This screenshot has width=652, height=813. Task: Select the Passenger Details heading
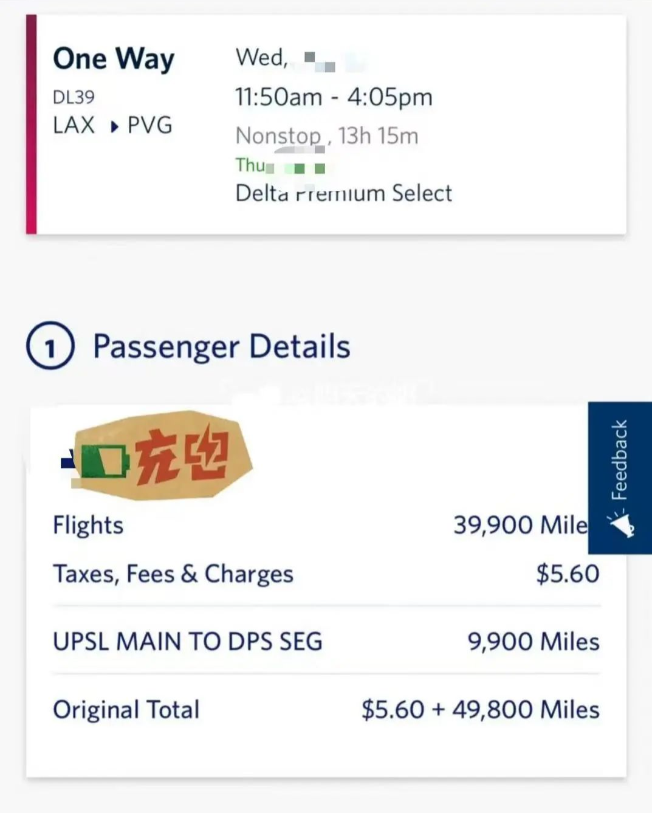click(x=221, y=346)
